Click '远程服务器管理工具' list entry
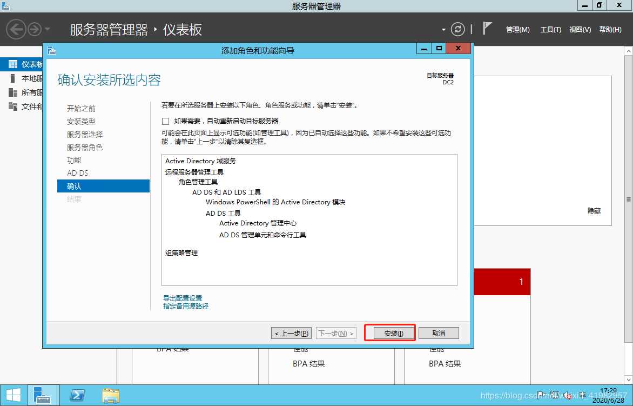 (194, 172)
